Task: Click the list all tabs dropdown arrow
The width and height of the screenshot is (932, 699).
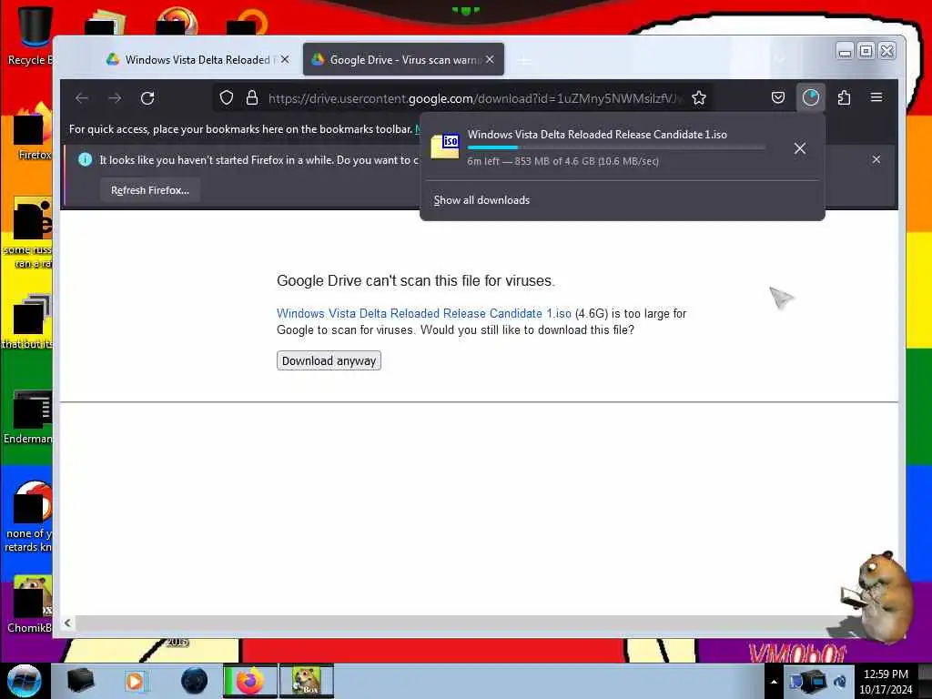Action: pyautogui.click(x=780, y=59)
